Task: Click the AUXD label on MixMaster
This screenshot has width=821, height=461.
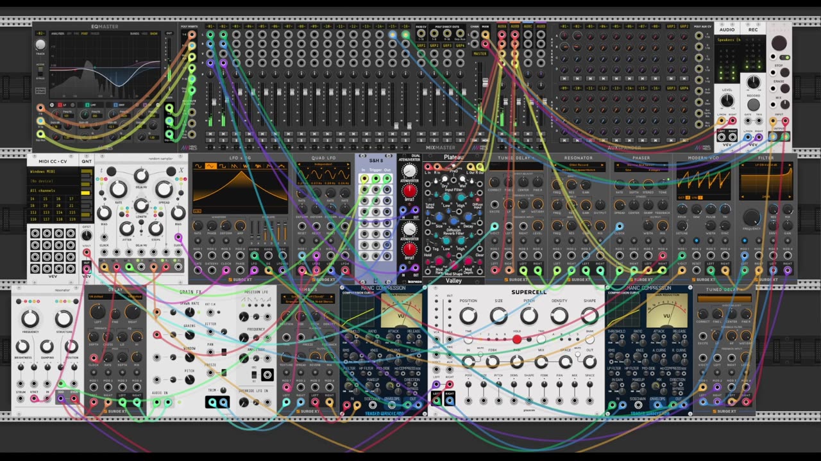Action: point(541,27)
